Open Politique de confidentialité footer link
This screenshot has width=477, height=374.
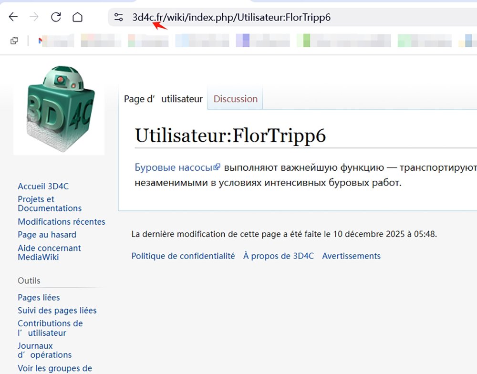click(183, 256)
